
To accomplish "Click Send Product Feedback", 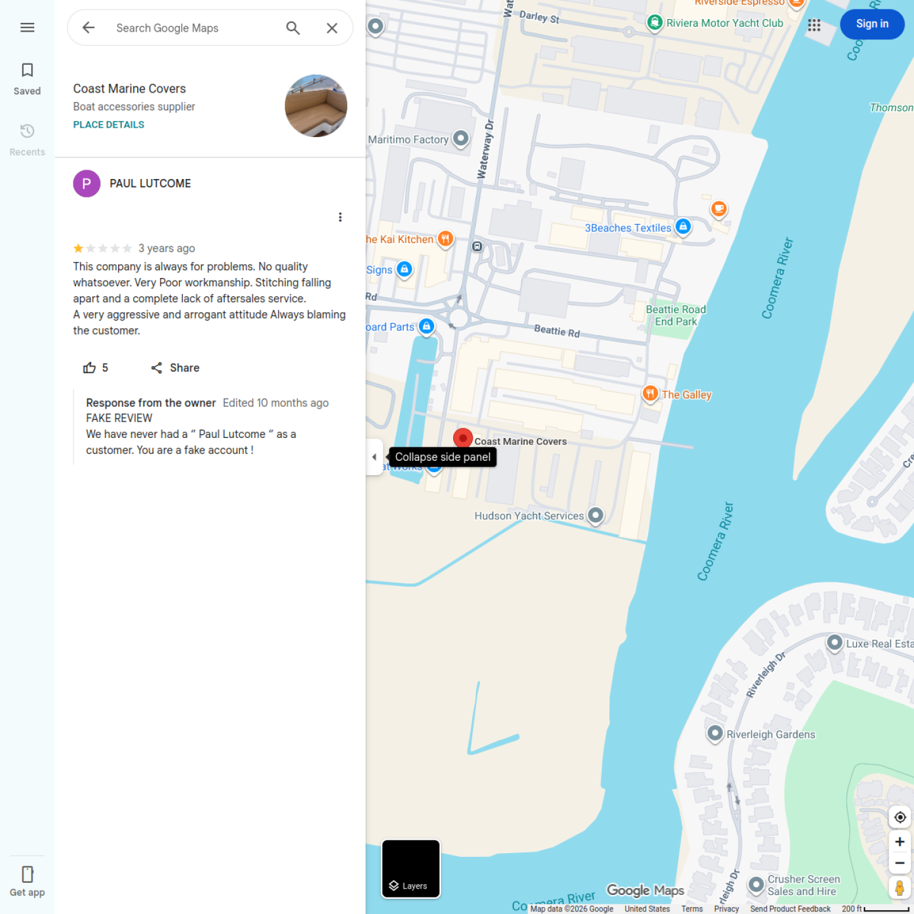I will (x=790, y=909).
